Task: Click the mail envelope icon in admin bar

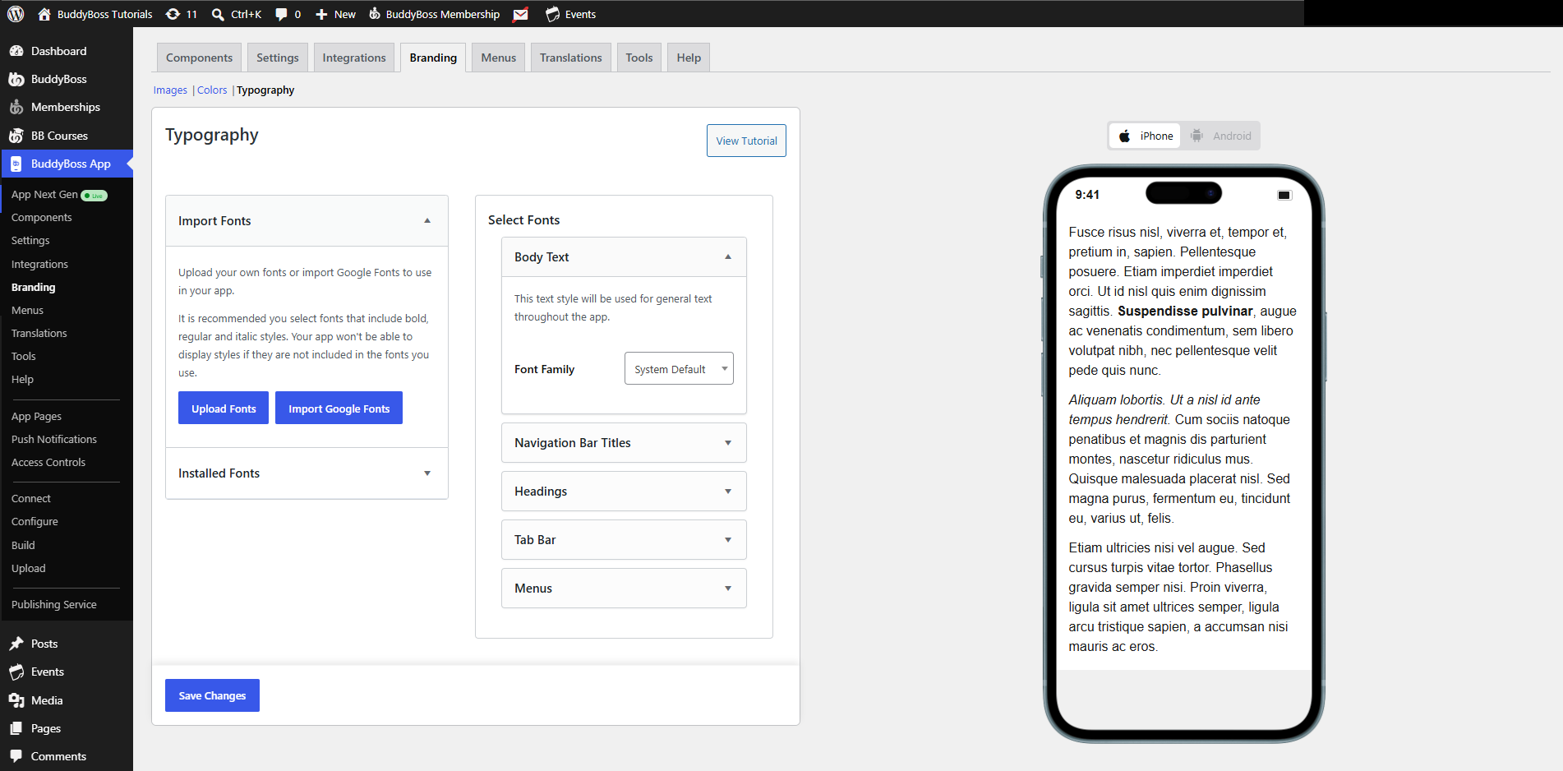Action: (x=520, y=14)
